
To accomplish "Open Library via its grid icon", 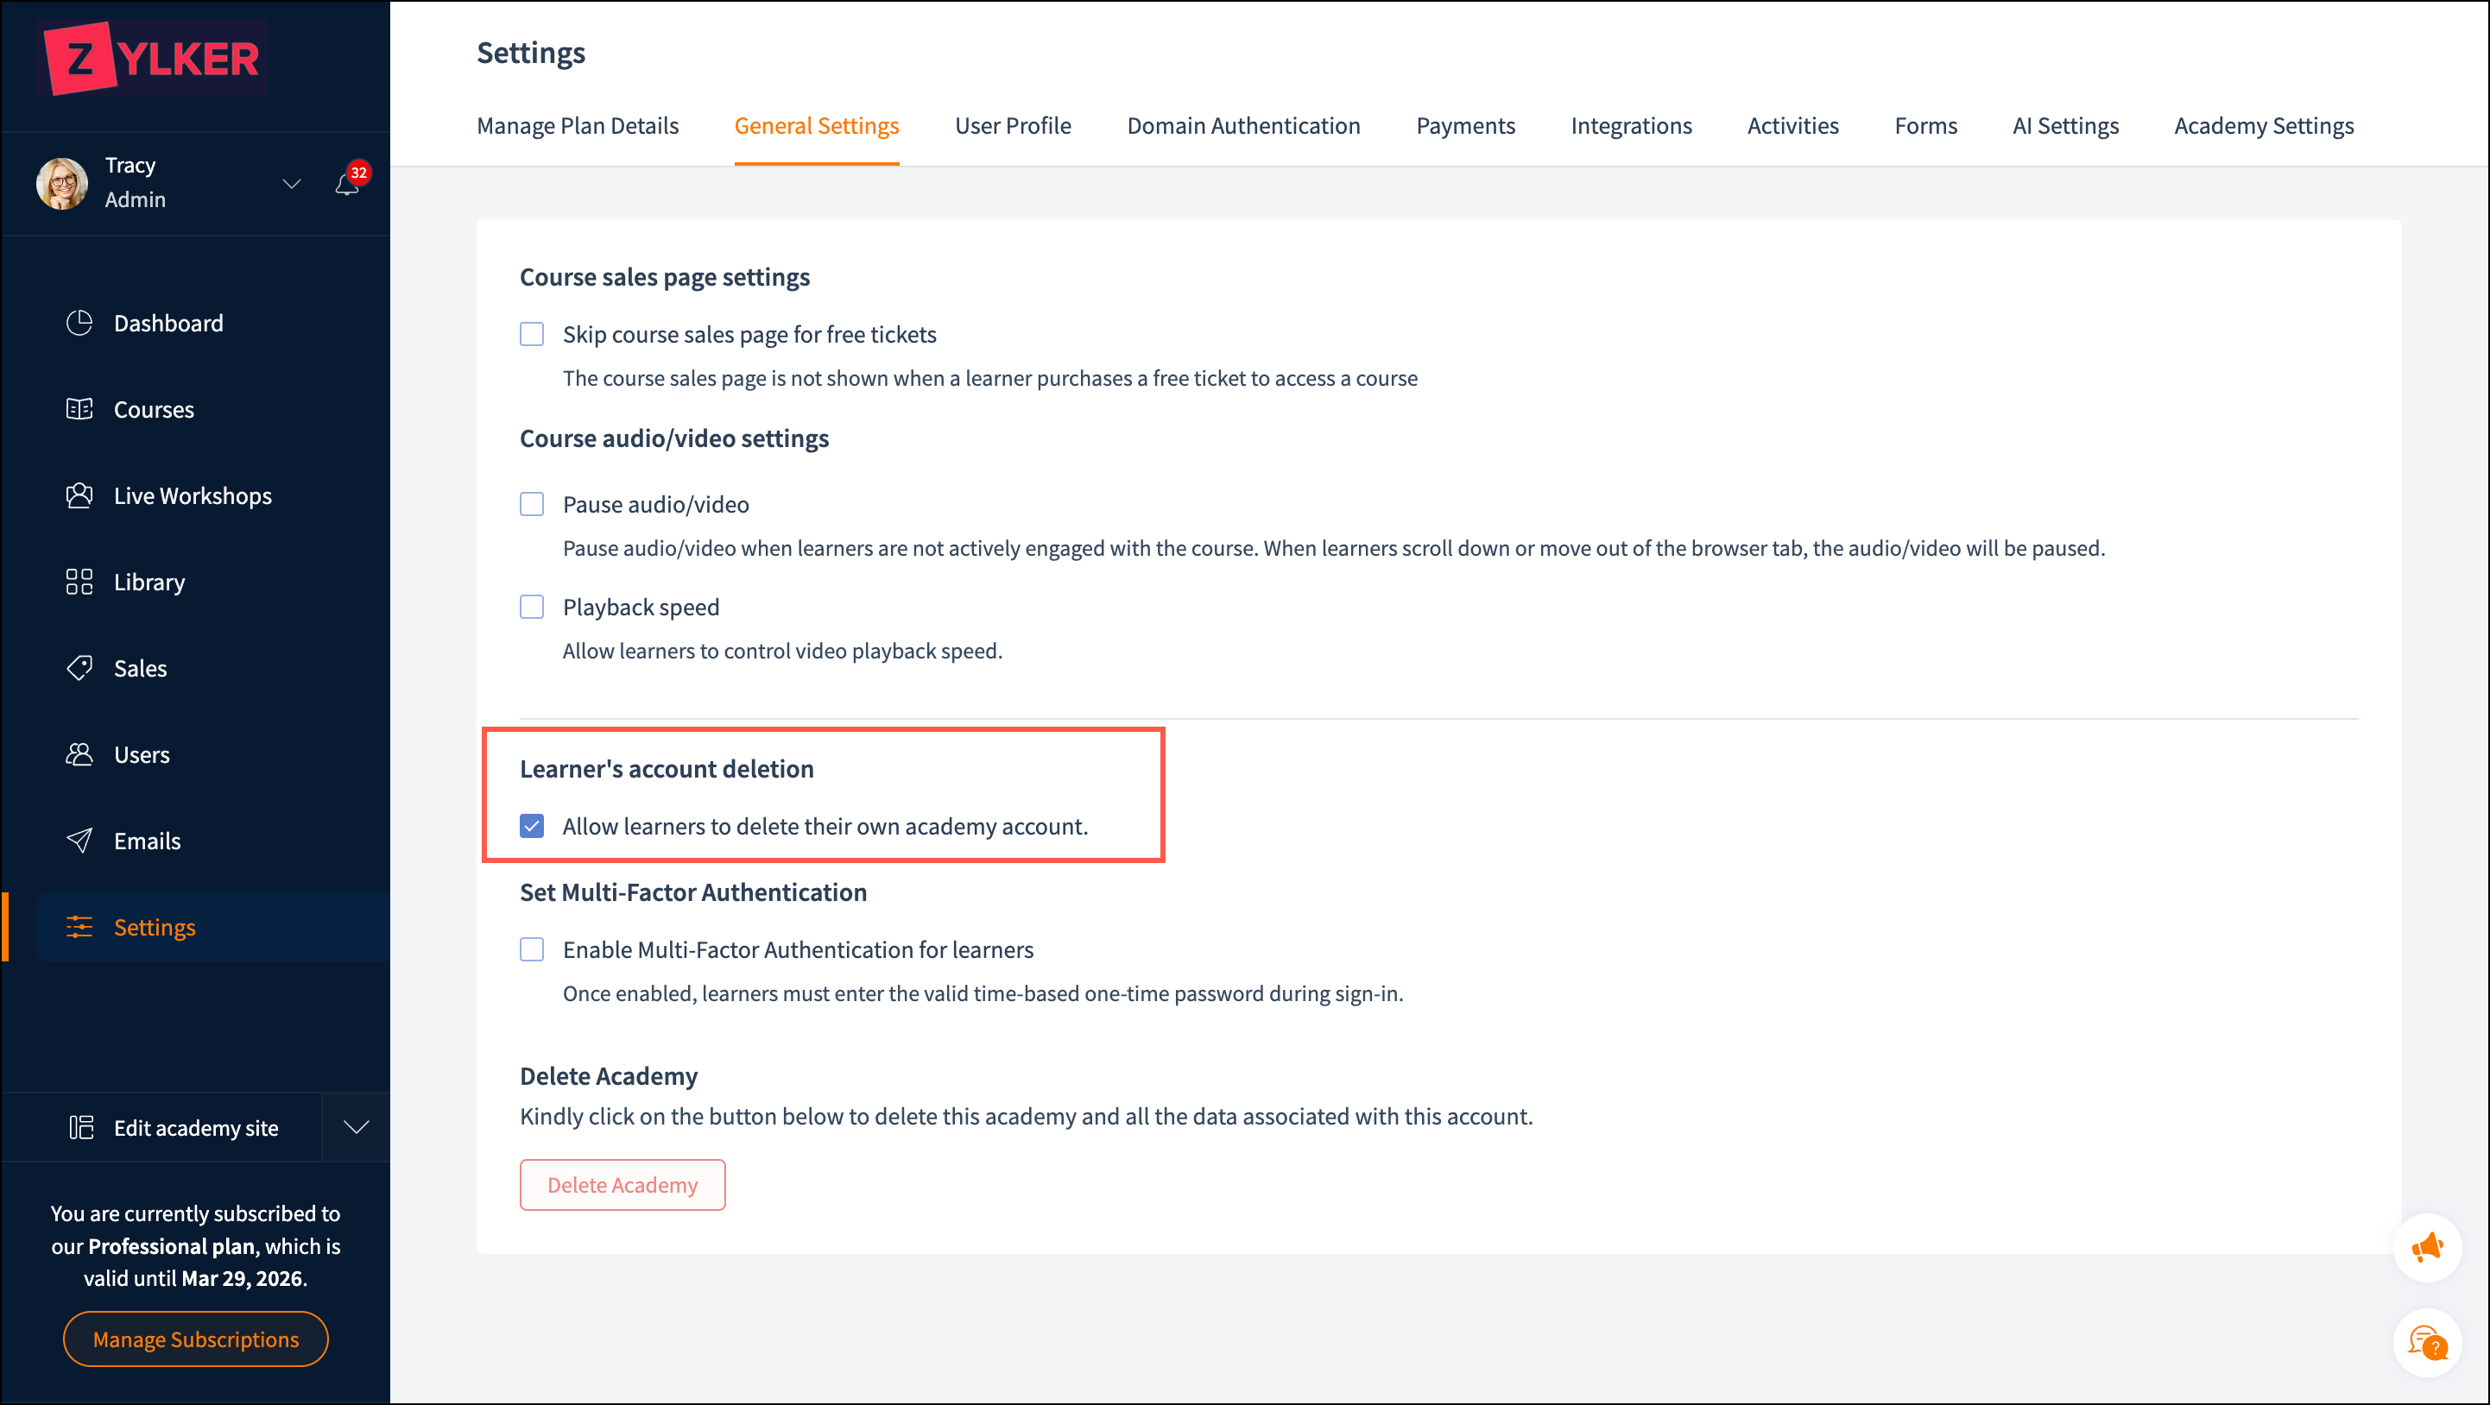I will (79, 582).
